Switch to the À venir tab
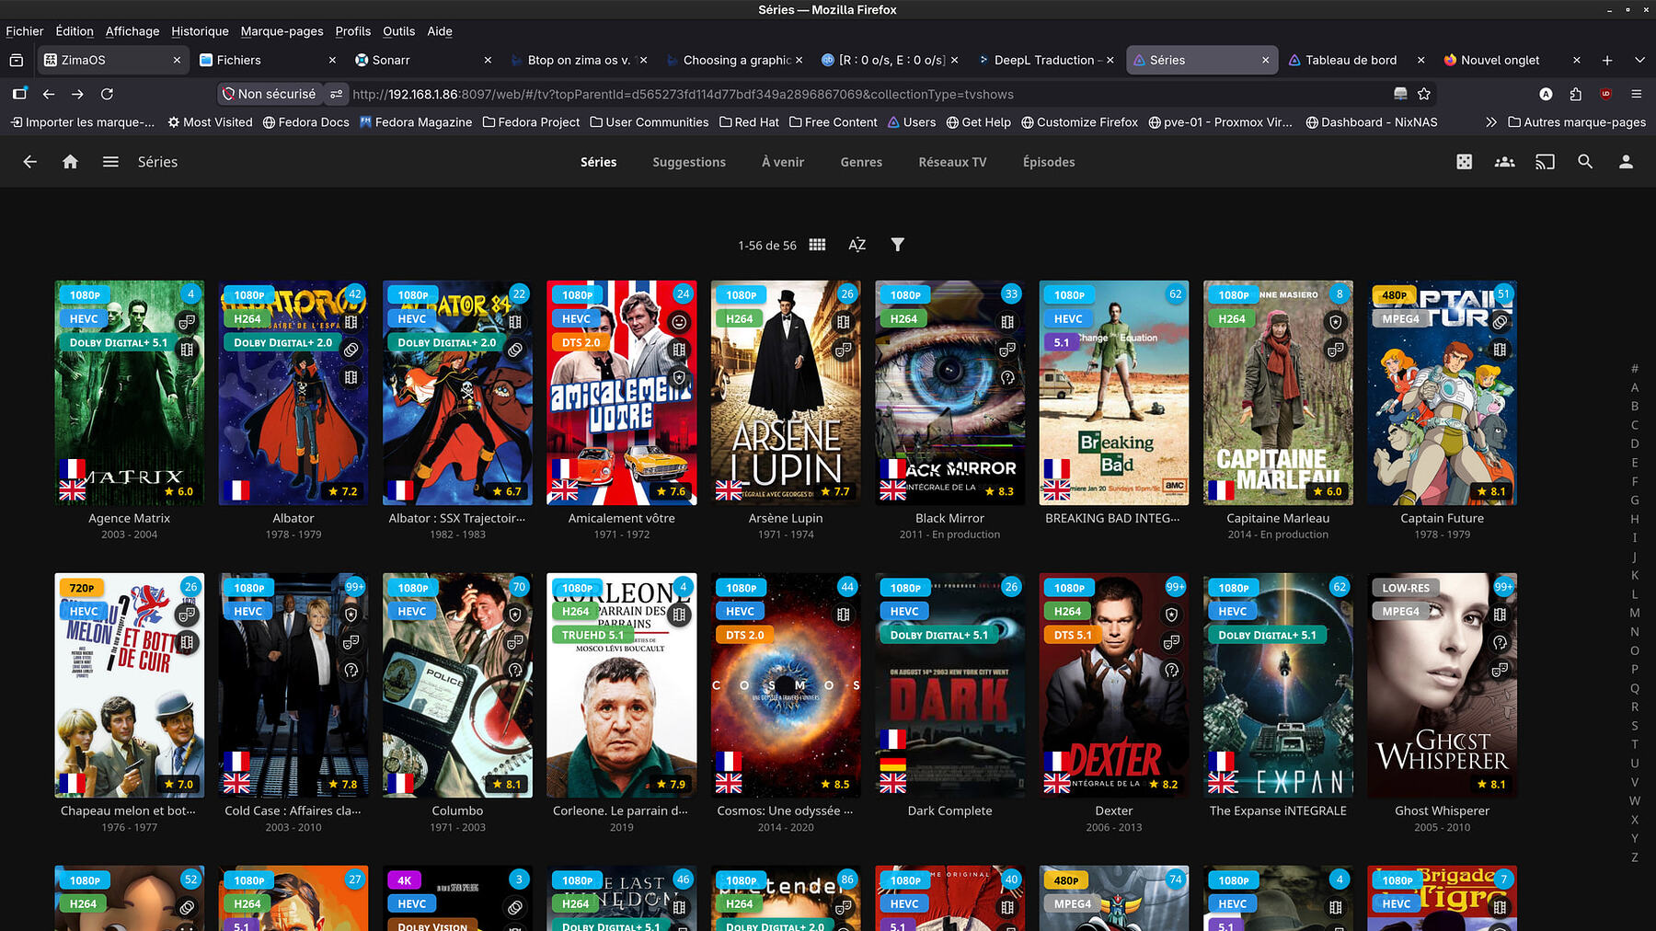 coord(783,162)
